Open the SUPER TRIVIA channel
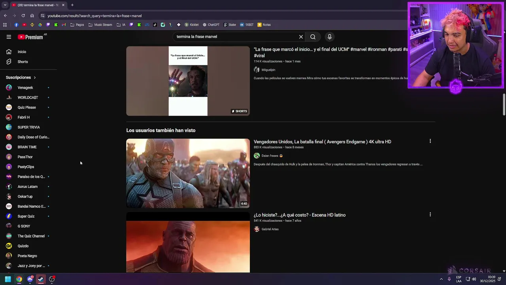506x285 pixels. [28, 127]
